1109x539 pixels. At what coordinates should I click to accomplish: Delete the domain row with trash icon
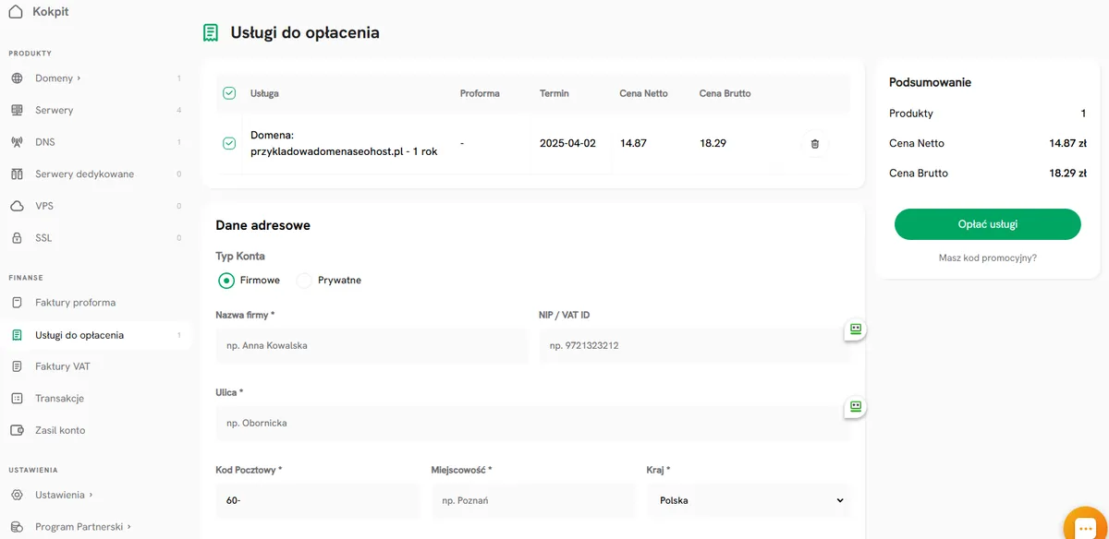point(814,144)
